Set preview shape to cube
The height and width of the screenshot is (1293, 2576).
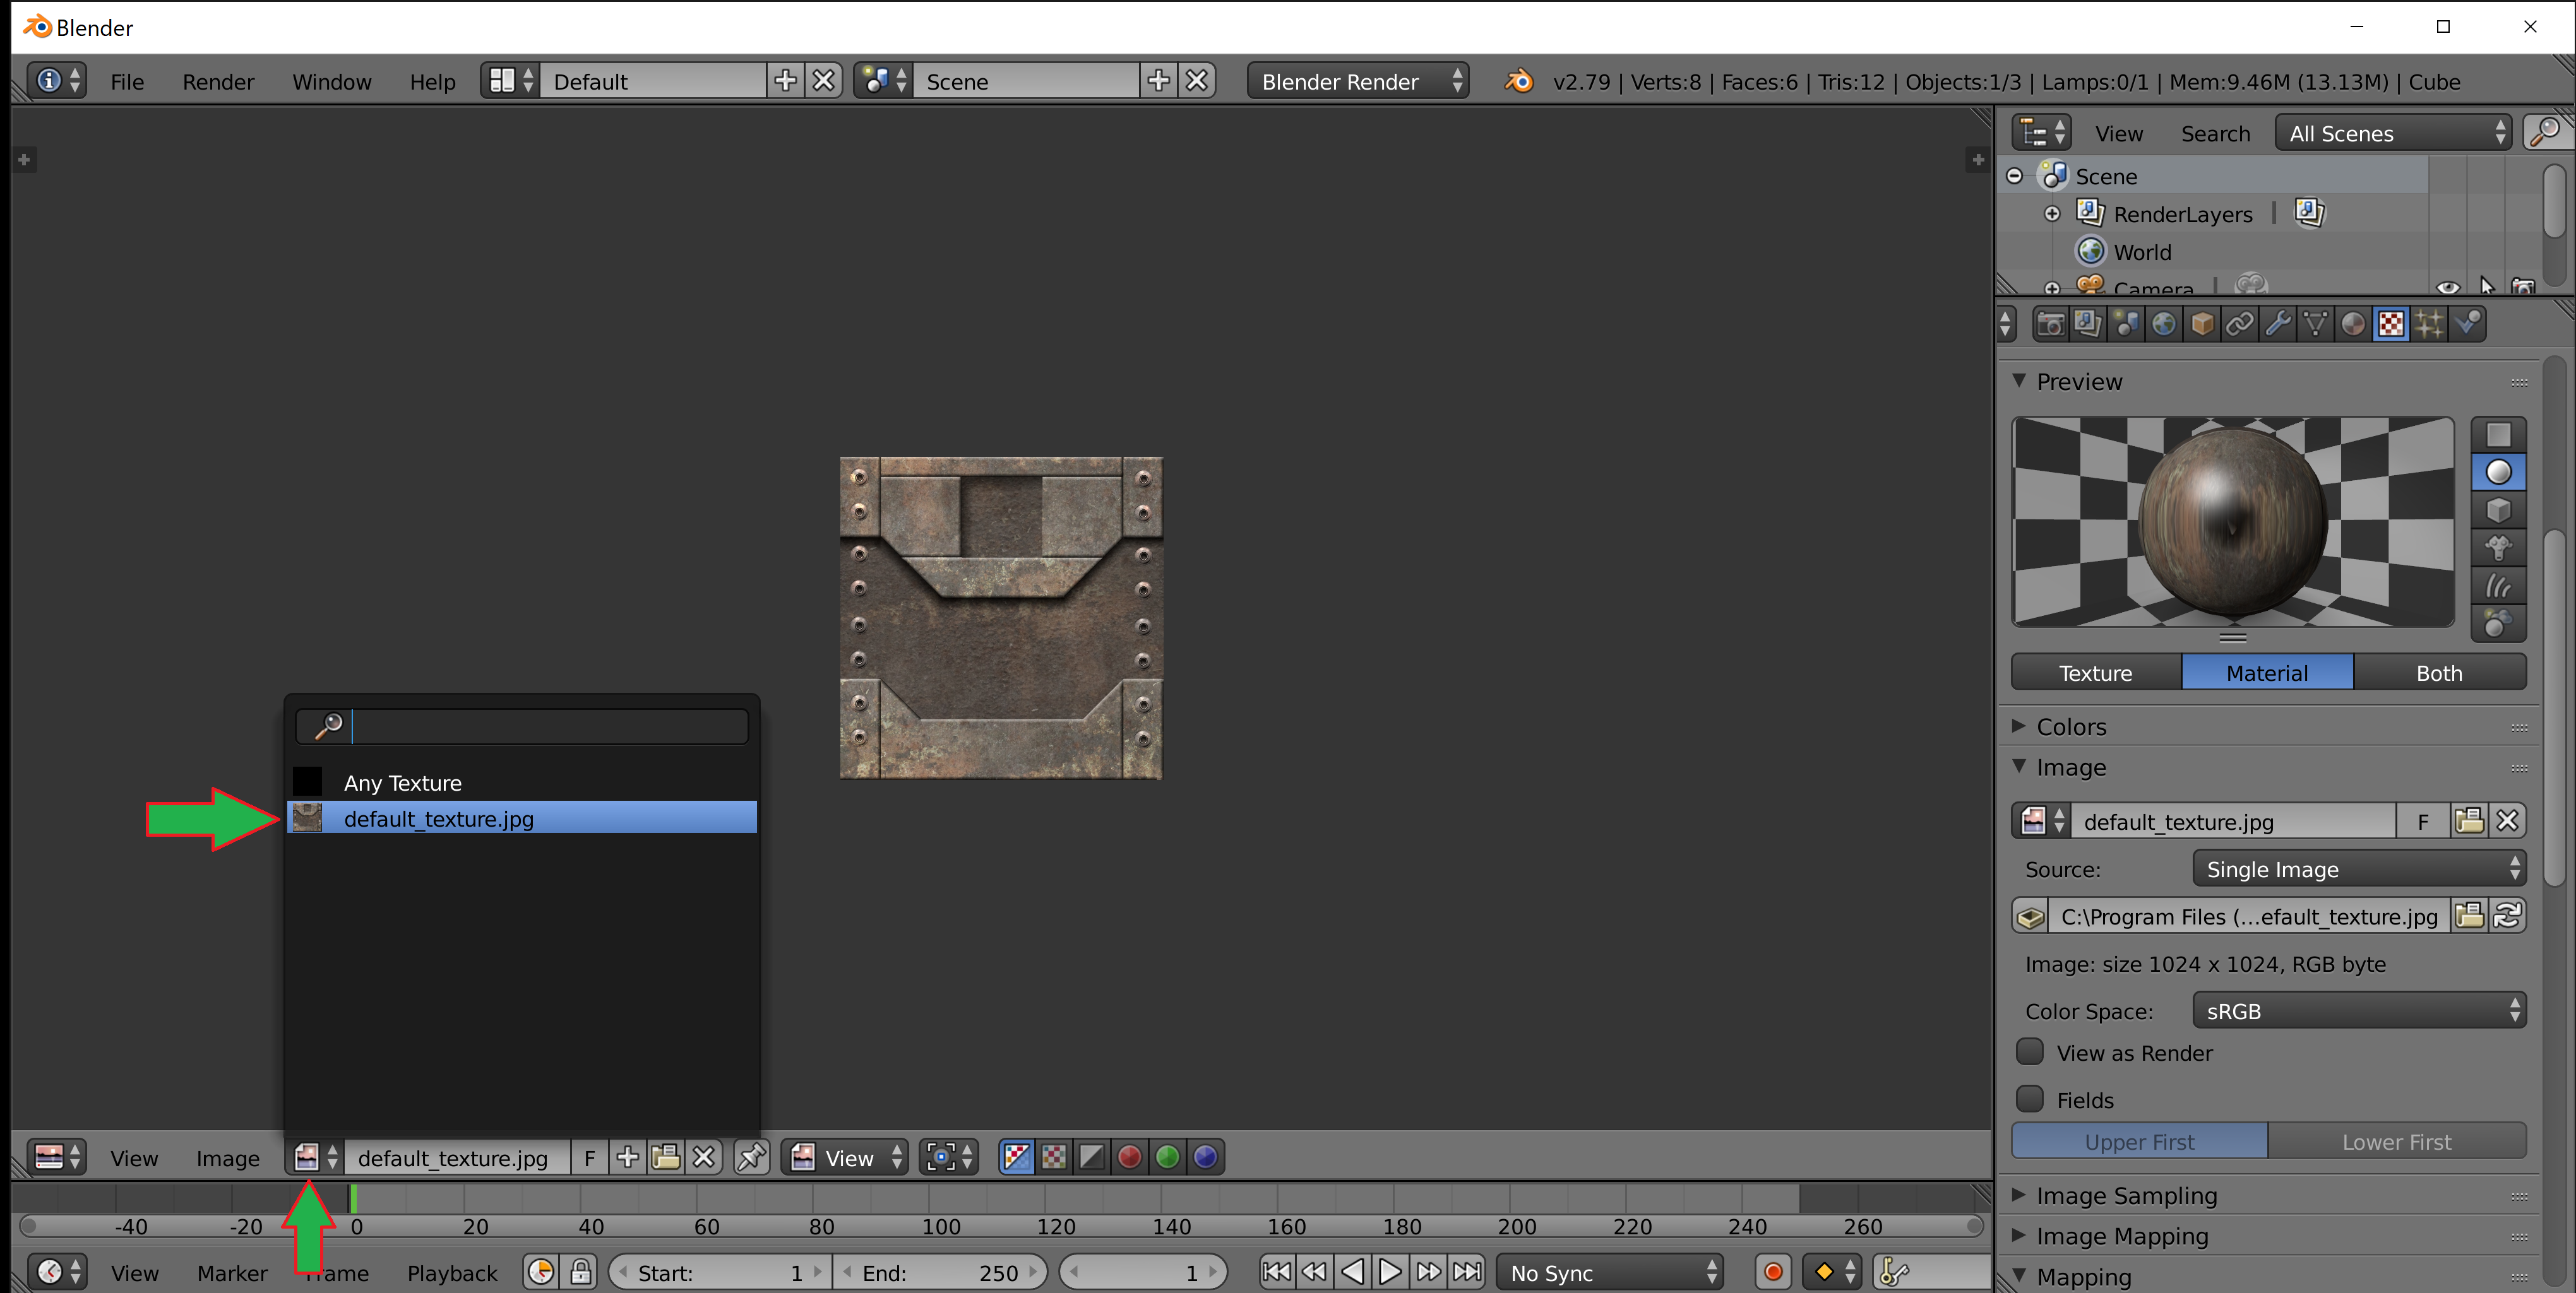point(2498,511)
